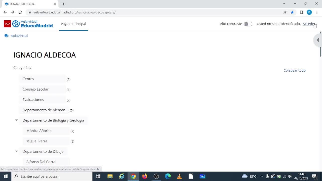Open Alfonso Del Corral subcategory

41,162
